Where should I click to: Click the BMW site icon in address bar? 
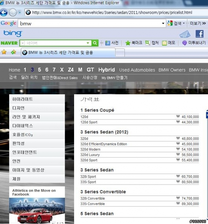28,12
